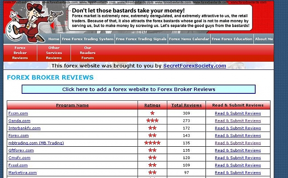This screenshot has height=178, width=288.
Task: Open the Home navigation item
Action: coord(54,39)
